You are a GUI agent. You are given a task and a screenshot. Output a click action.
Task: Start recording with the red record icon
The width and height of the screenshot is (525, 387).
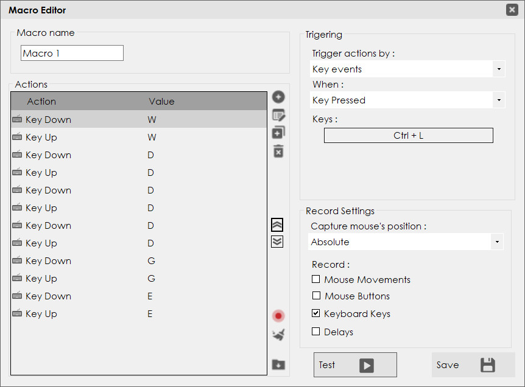278,316
